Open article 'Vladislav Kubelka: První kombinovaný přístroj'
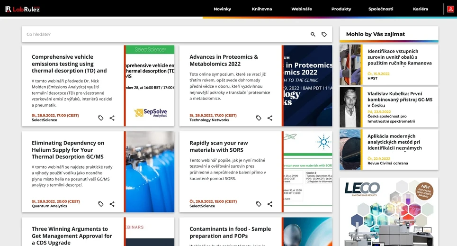 pos(400,100)
